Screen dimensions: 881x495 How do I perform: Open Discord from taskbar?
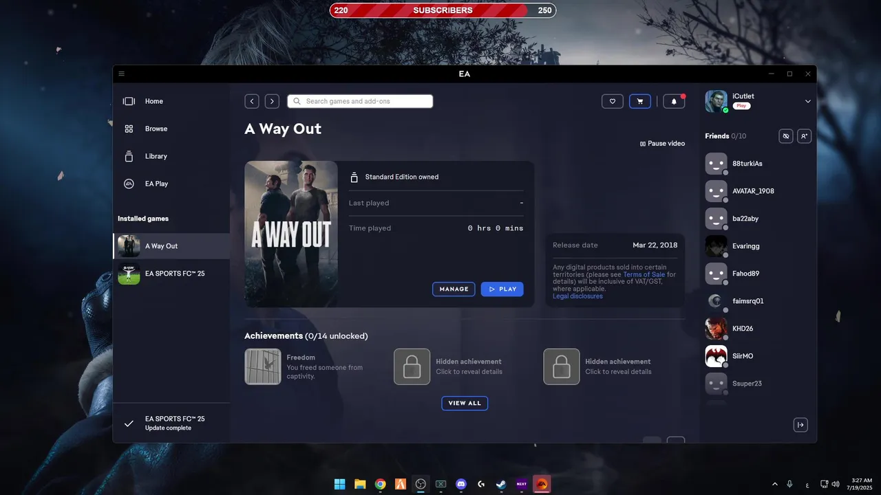461,484
